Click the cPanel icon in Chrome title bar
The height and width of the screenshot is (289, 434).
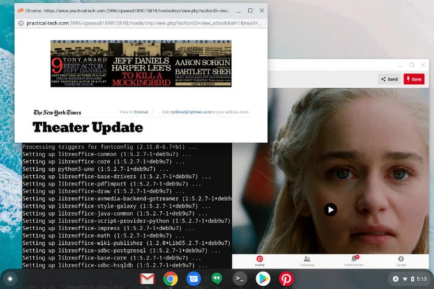[20, 10]
